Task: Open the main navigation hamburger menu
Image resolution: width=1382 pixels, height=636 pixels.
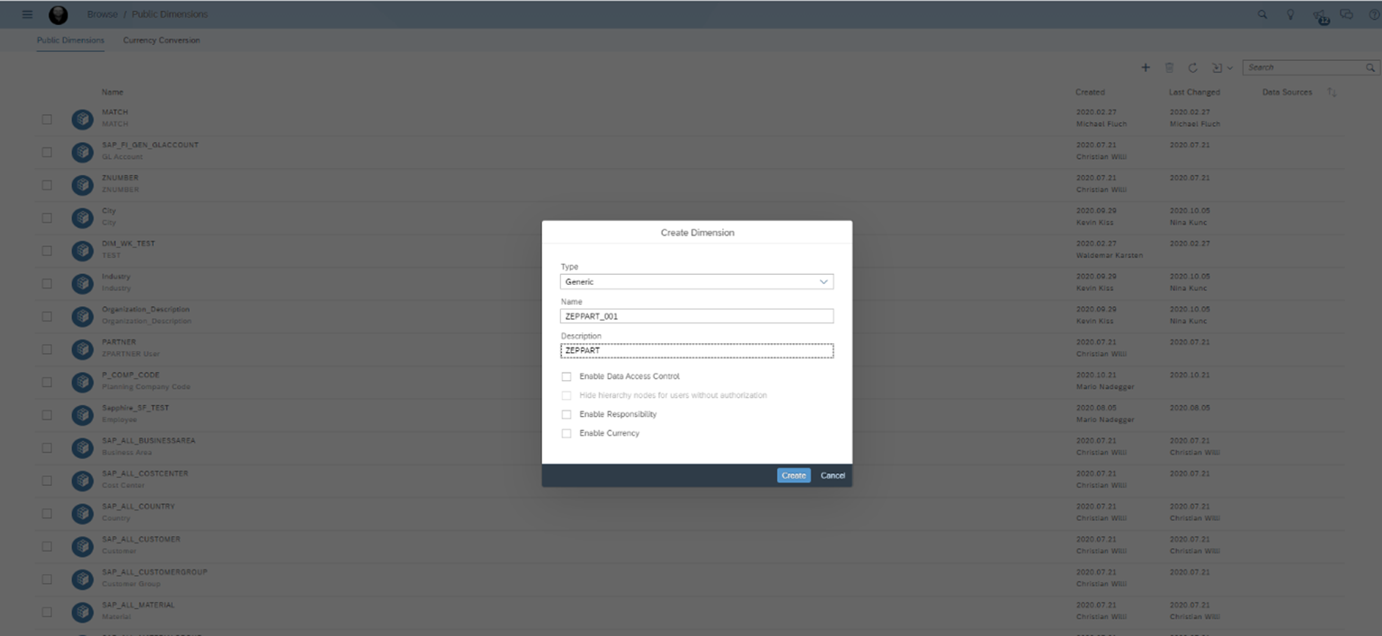Action: point(27,14)
